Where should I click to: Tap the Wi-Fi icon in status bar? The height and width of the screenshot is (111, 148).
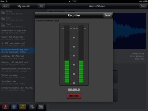click(x=6, y=1)
